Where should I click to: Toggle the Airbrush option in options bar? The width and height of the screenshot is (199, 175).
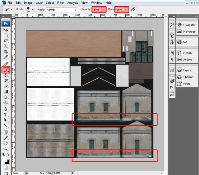pos(133,9)
